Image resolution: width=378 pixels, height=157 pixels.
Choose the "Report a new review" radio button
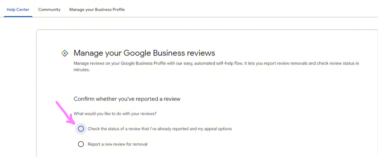tap(81, 144)
